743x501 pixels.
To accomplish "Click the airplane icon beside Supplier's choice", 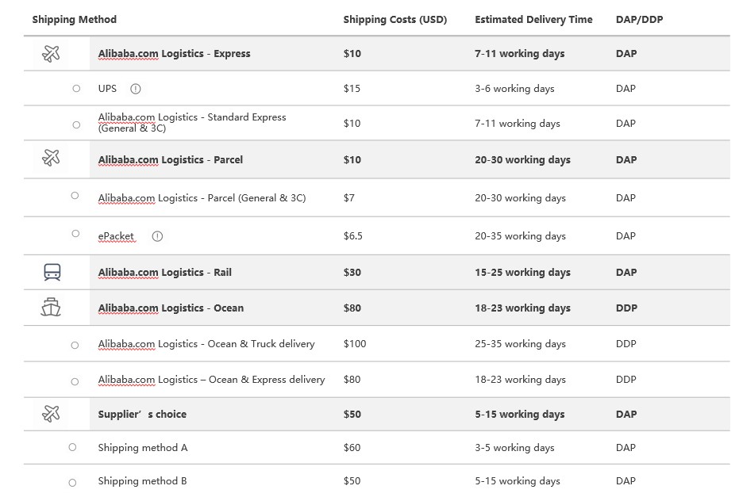I will 51,414.
